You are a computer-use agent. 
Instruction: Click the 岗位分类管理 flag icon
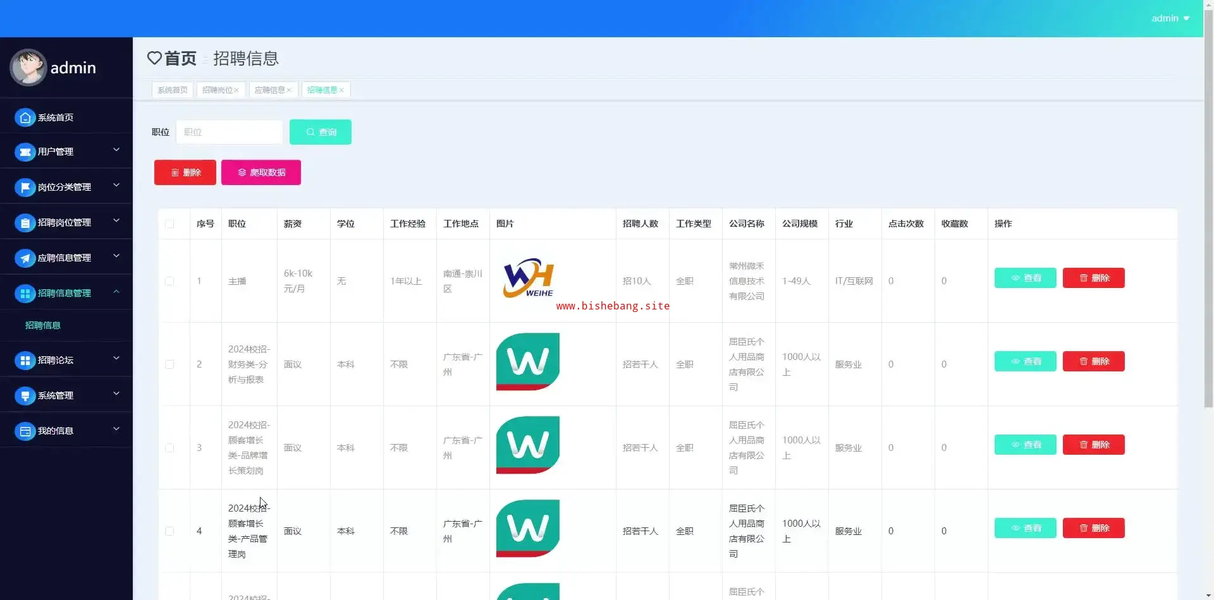click(25, 188)
